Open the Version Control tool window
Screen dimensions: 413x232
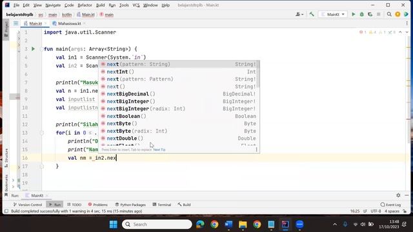[27, 204]
